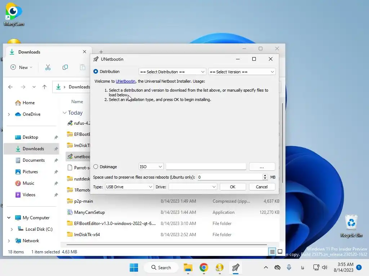The image size is (369, 276).
Task: Click the UNetbootin title bar icon
Action: coord(96,59)
